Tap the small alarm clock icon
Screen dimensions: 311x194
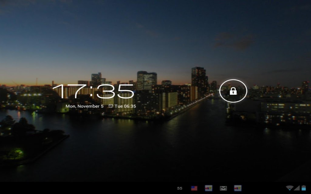coord(111,106)
